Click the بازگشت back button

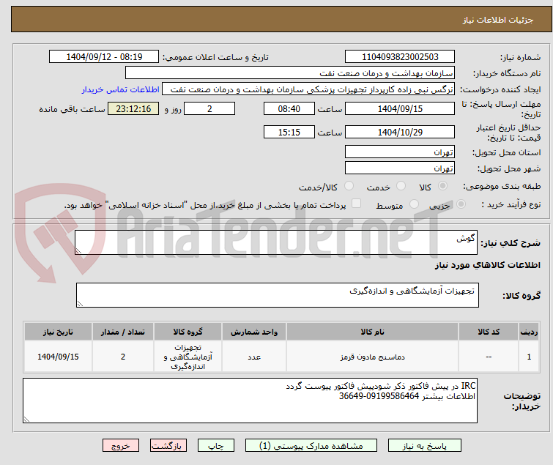tap(168, 446)
